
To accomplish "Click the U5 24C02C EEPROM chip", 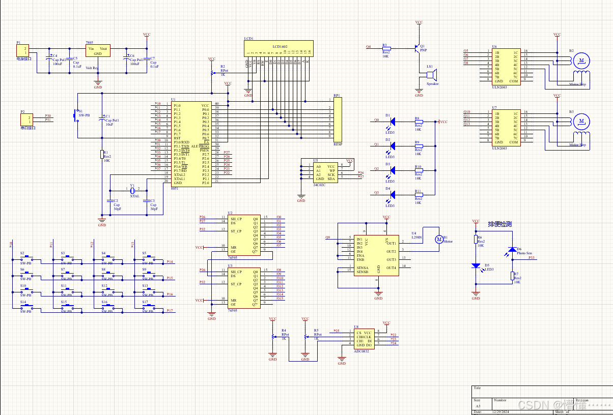I will coord(325,172).
